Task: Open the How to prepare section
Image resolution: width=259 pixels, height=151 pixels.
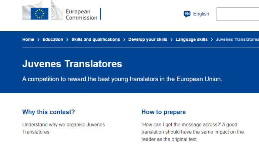Action: tap(164, 112)
